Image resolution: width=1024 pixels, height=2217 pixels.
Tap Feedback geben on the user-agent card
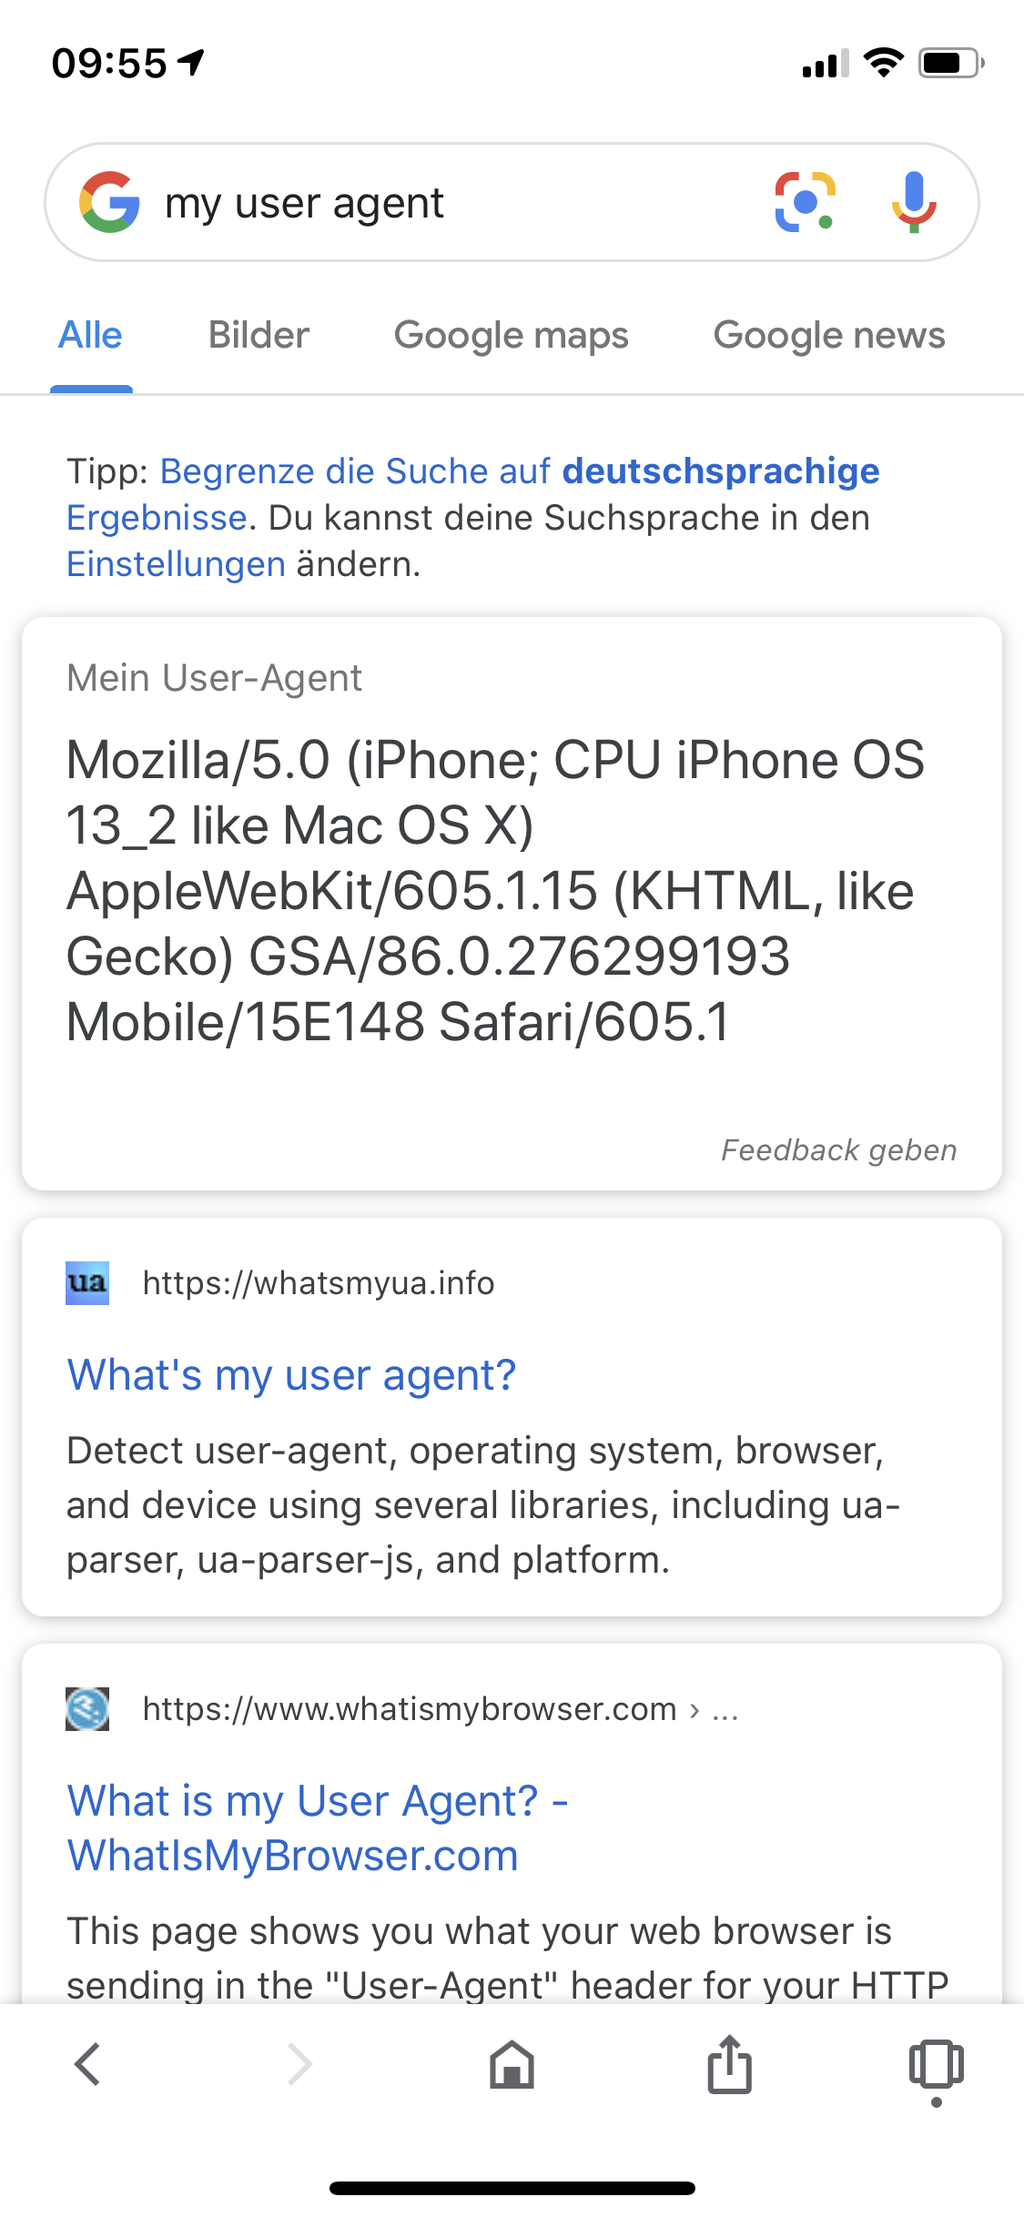click(x=837, y=1149)
